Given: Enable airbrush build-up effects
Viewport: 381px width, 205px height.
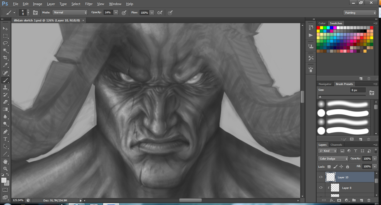Looking at the screenshot, I should coord(160,13).
